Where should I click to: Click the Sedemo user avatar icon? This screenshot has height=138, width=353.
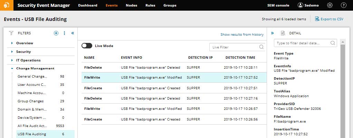coord(300,5)
